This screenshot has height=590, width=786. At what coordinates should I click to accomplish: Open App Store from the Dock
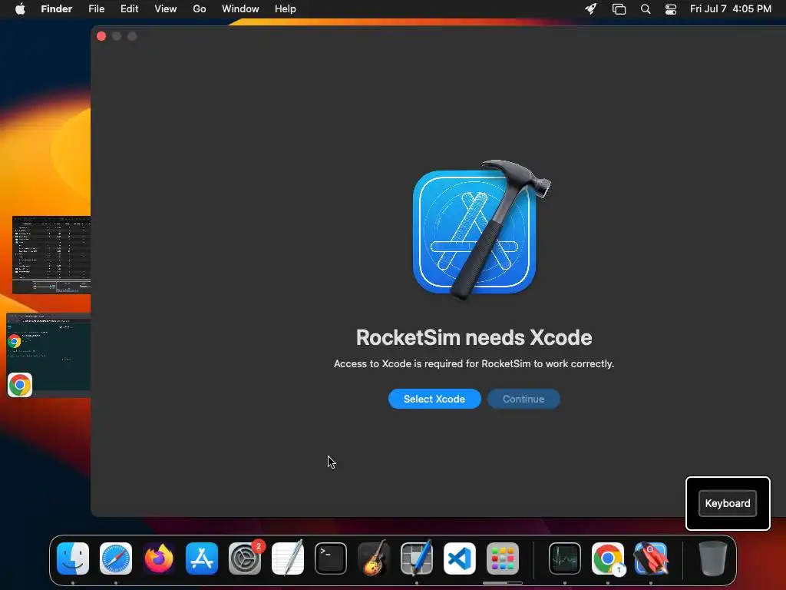(202, 559)
